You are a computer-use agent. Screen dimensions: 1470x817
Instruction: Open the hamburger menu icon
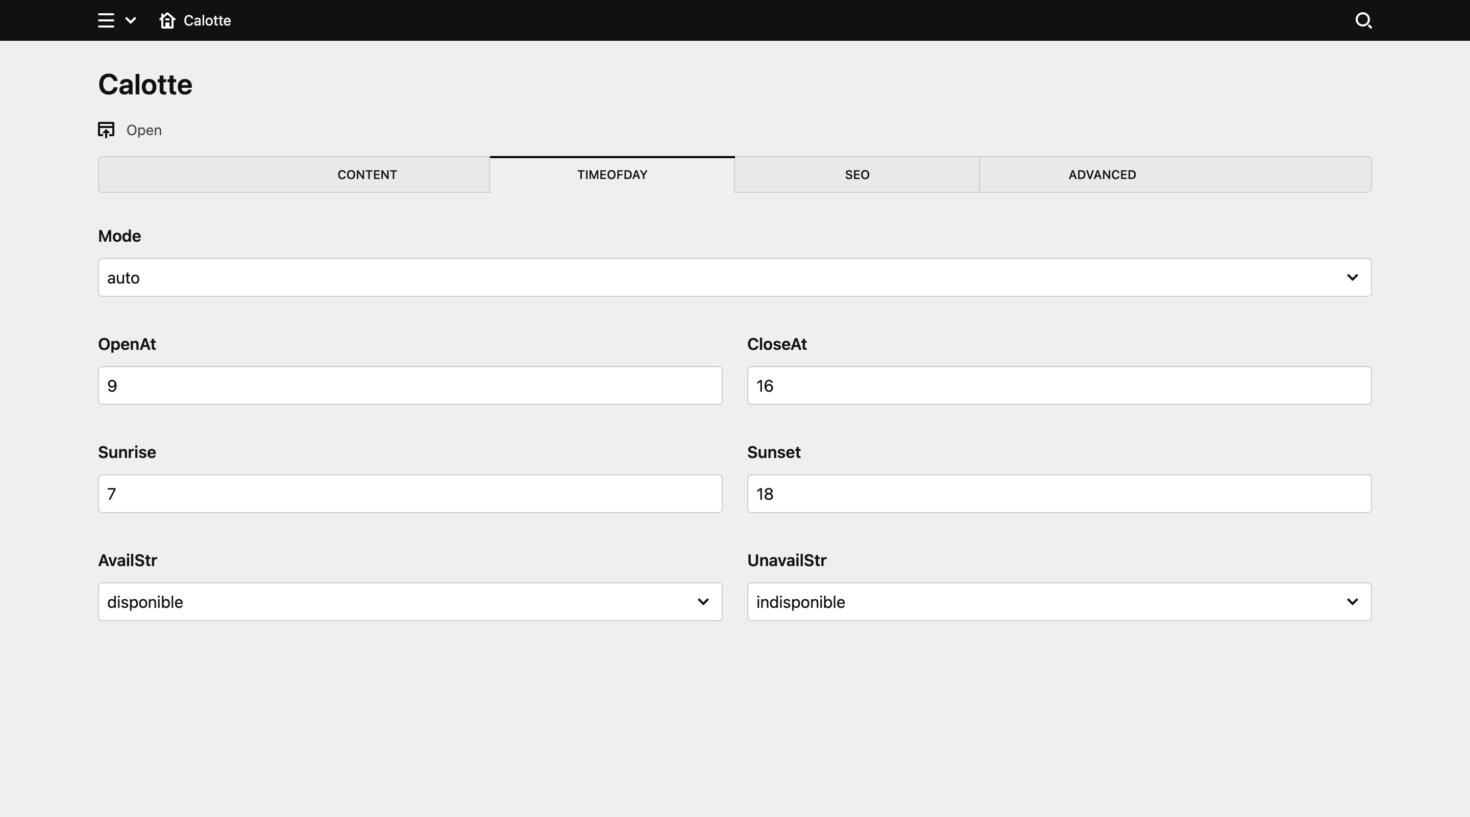pyautogui.click(x=106, y=20)
